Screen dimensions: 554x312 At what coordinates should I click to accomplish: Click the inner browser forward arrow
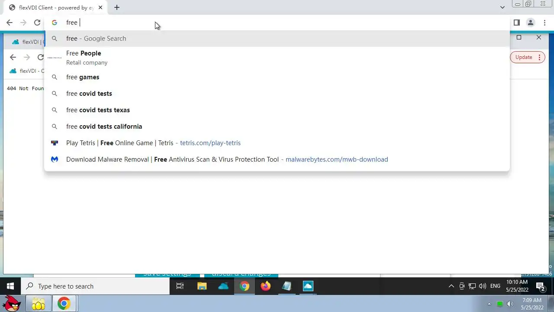27,57
